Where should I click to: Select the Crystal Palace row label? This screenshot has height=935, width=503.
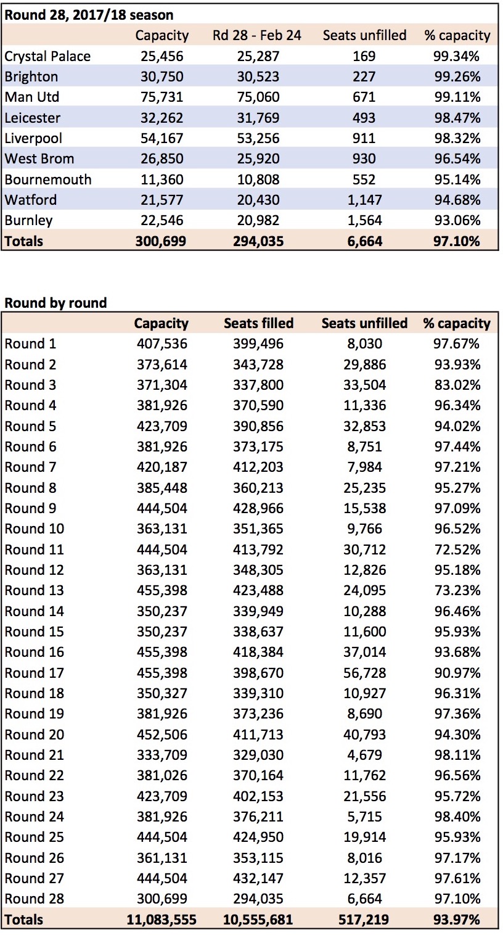tap(47, 56)
